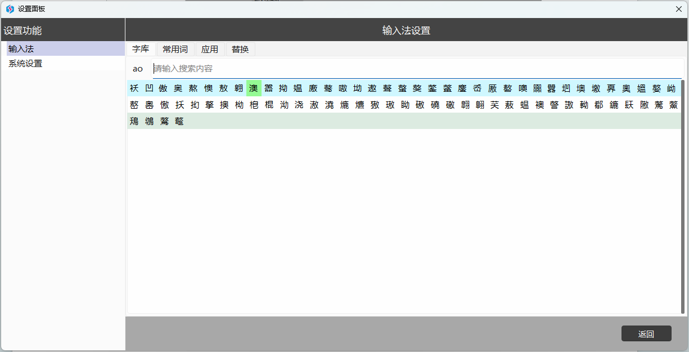This screenshot has height=352, width=689.
Task: Pick the character 浇 in second row
Action: [299, 105]
